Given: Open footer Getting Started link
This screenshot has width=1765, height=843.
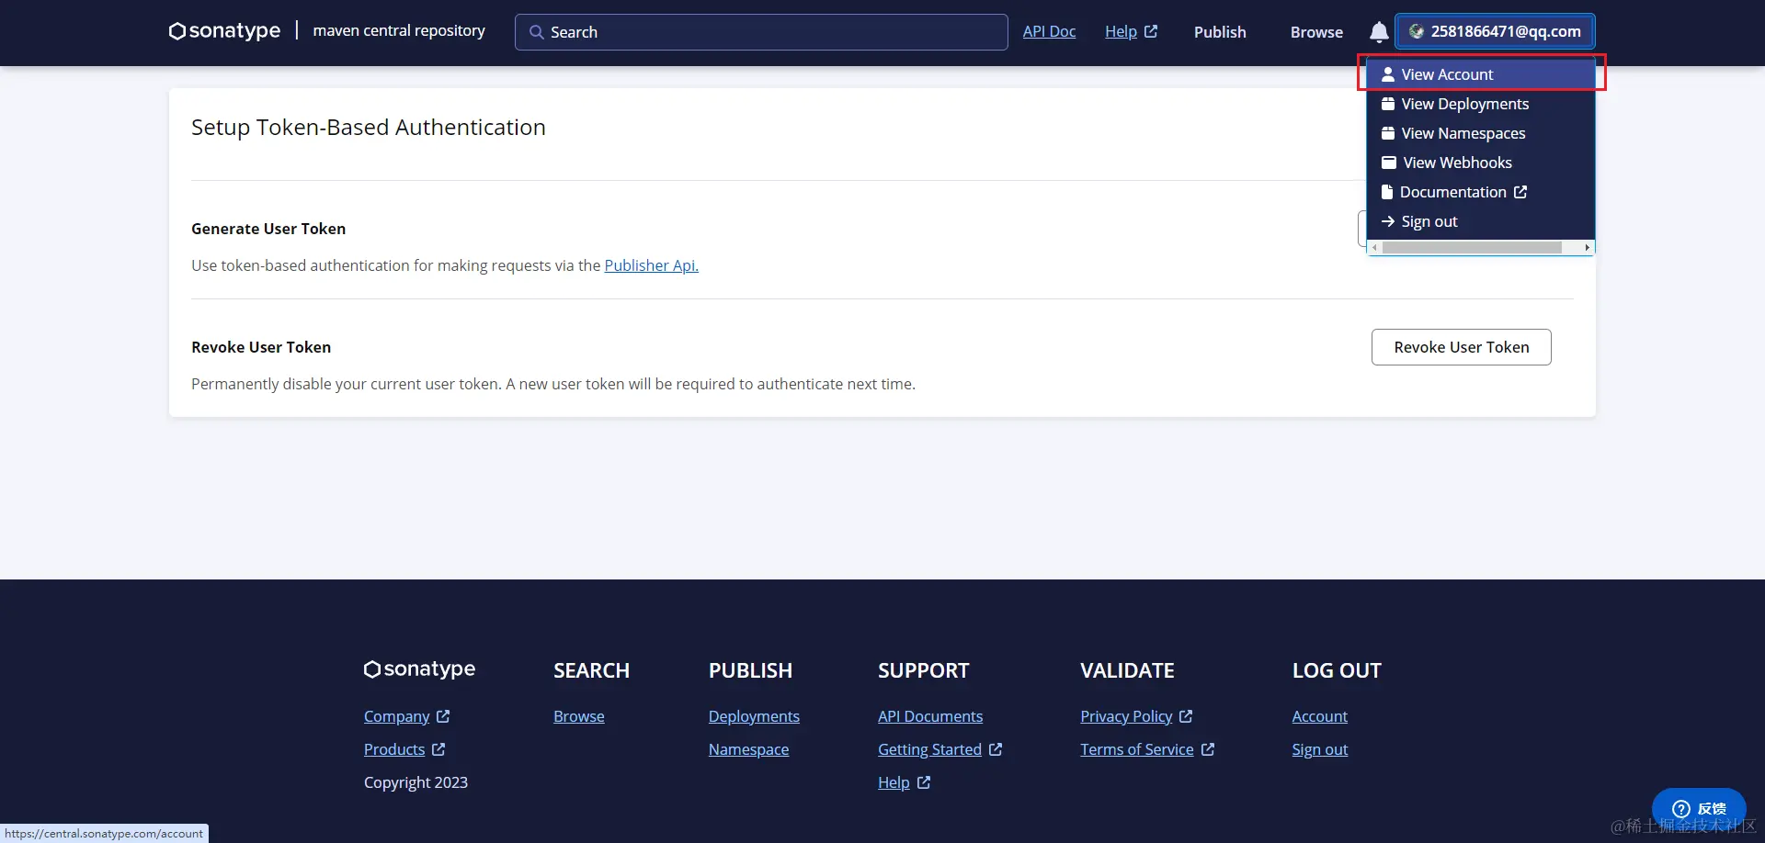Looking at the screenshot, I should (x=929, y=749).
